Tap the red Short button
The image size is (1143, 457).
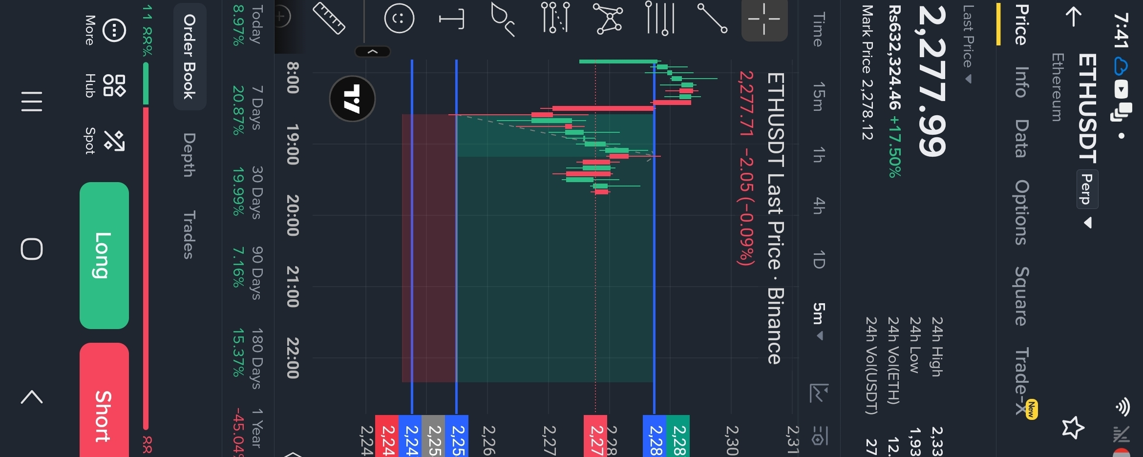(x=104, y=400)
